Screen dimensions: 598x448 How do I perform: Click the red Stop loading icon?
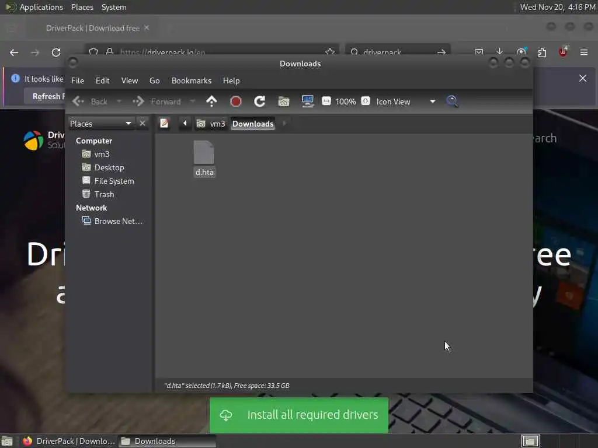coord(236,101)
